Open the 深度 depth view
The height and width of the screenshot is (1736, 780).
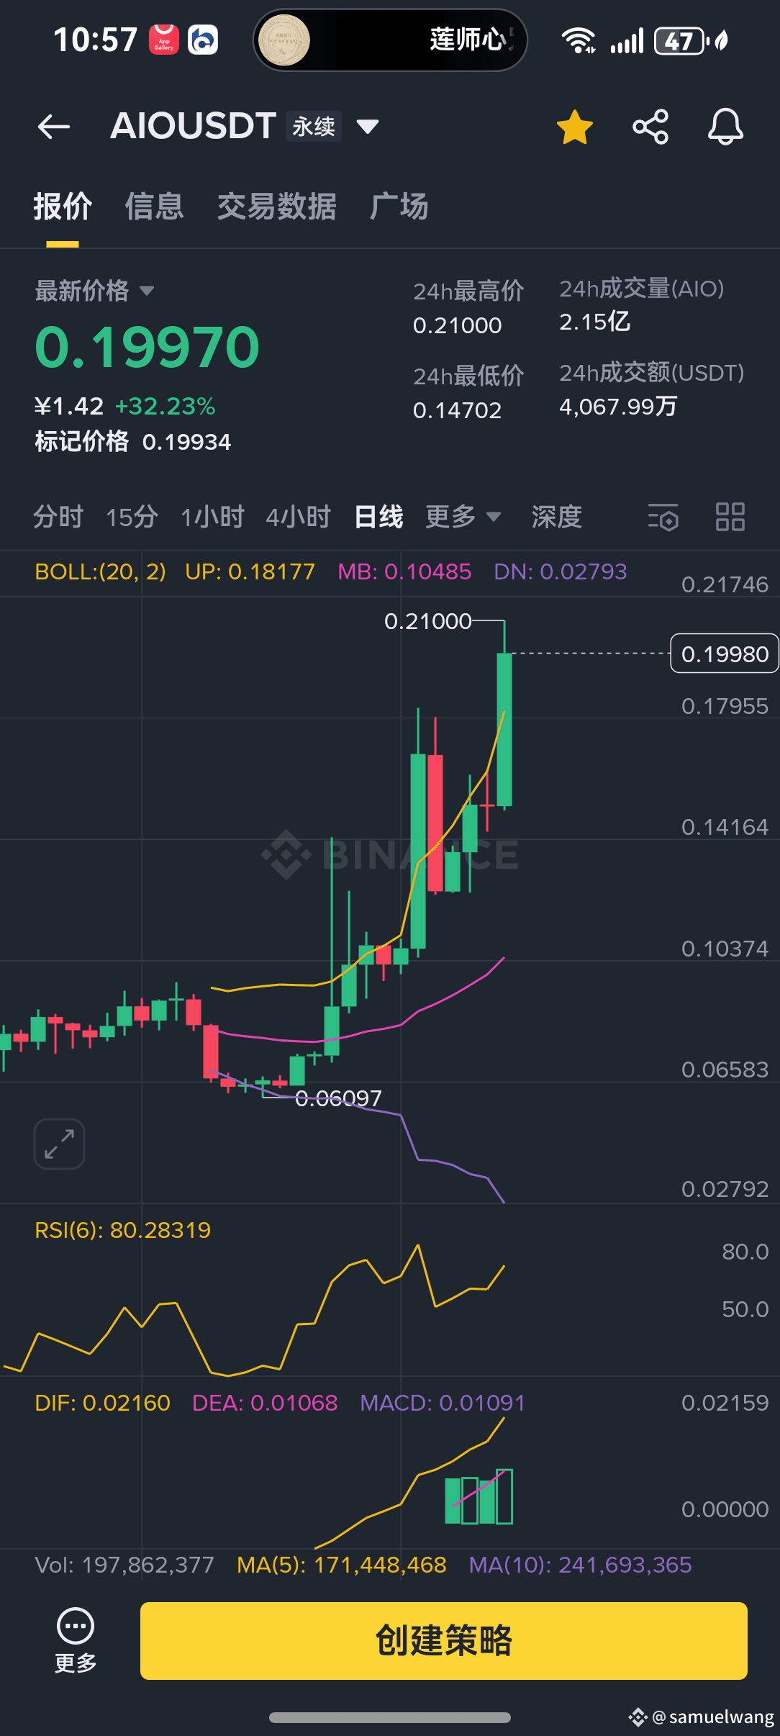click(556, 517)
